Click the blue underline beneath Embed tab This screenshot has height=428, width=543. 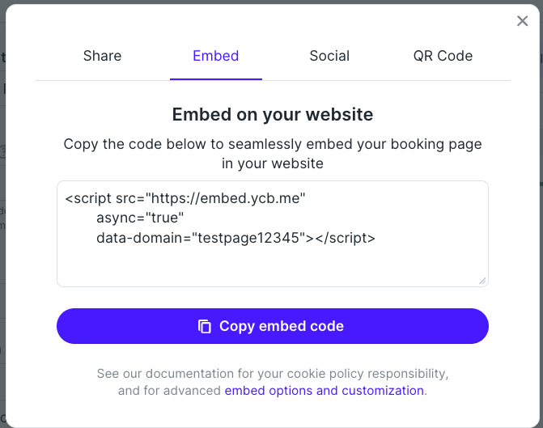(x=216, y=79)
